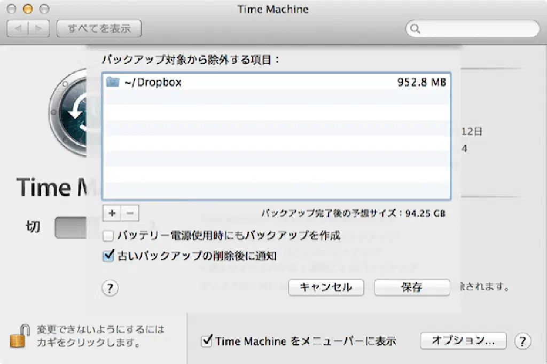Screen dimensions: 547x364
Task: Click the back arrow in the toolbar
Action: (18, 29)
